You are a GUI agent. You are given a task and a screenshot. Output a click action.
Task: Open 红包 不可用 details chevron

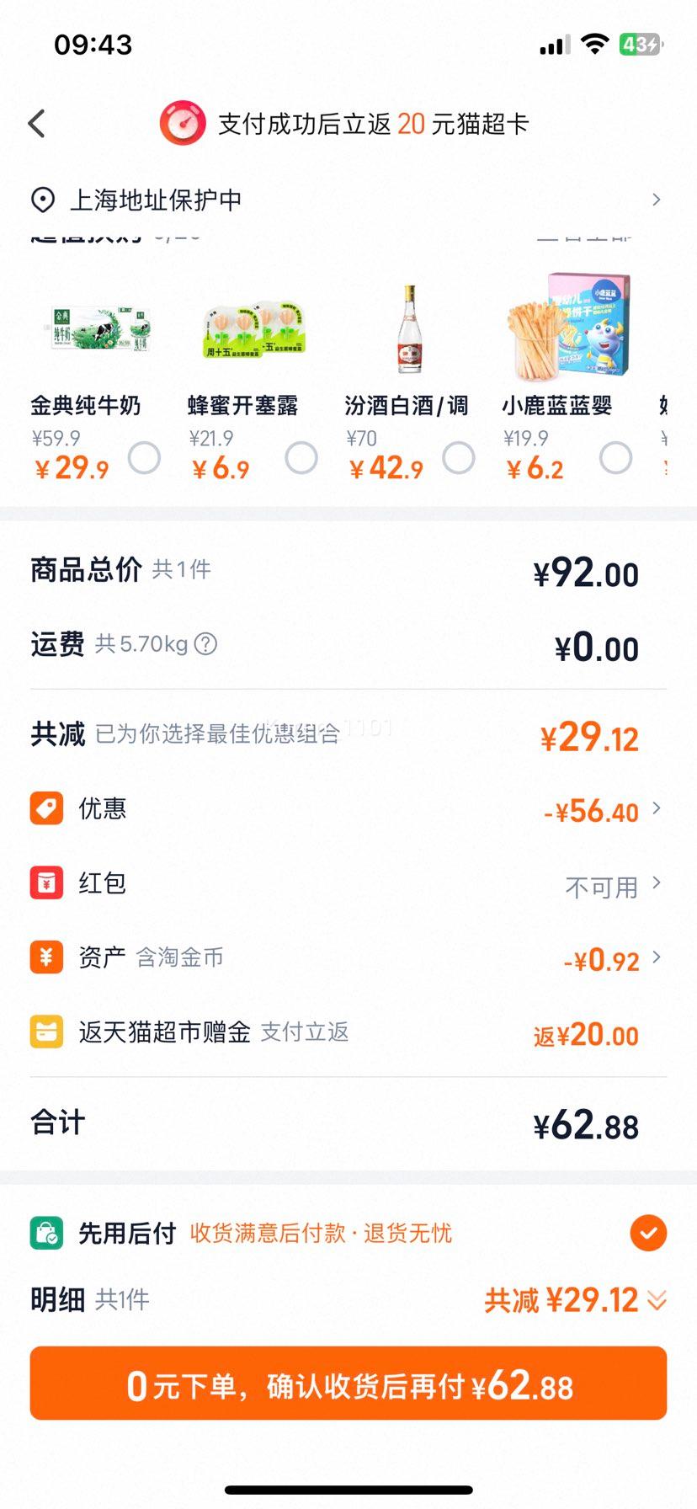click(657, 883)
